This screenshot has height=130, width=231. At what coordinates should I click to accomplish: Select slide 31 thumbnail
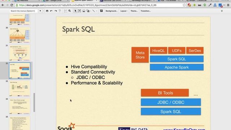19,53
